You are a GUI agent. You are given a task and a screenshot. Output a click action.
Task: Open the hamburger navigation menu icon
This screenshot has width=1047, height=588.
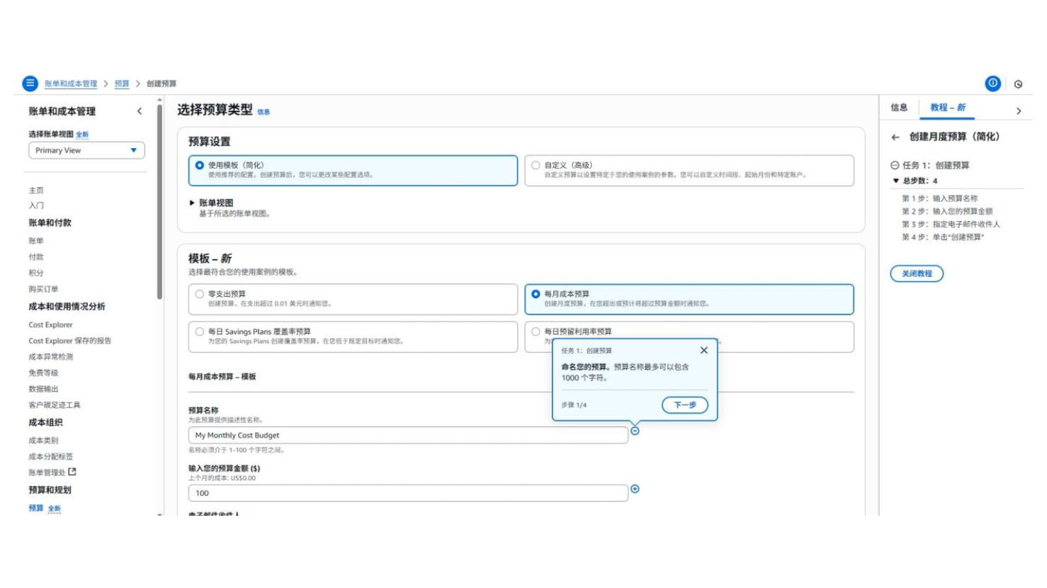[x=30, y=84]
